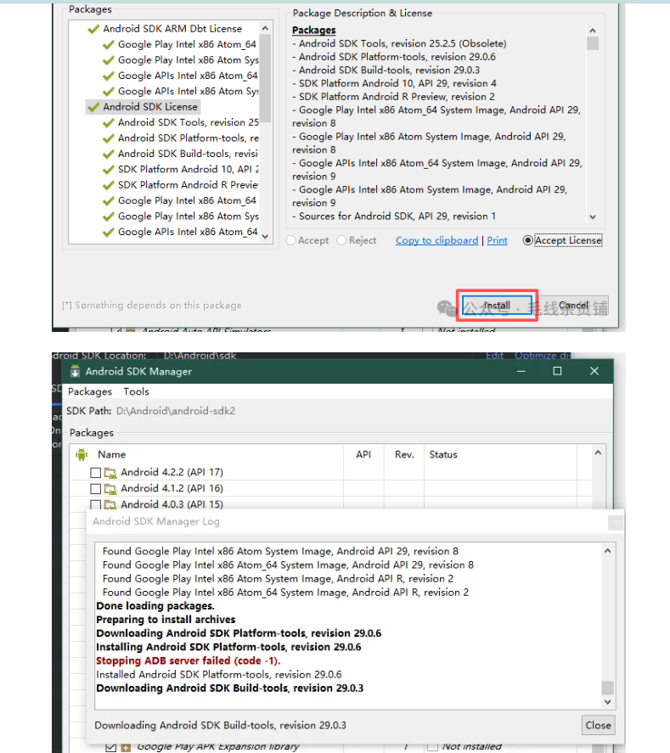Image resolution: width=670 pixels, height=753 pixels.
Task: Click 'Preparing to install archives' log line
Action: (166, 620)
